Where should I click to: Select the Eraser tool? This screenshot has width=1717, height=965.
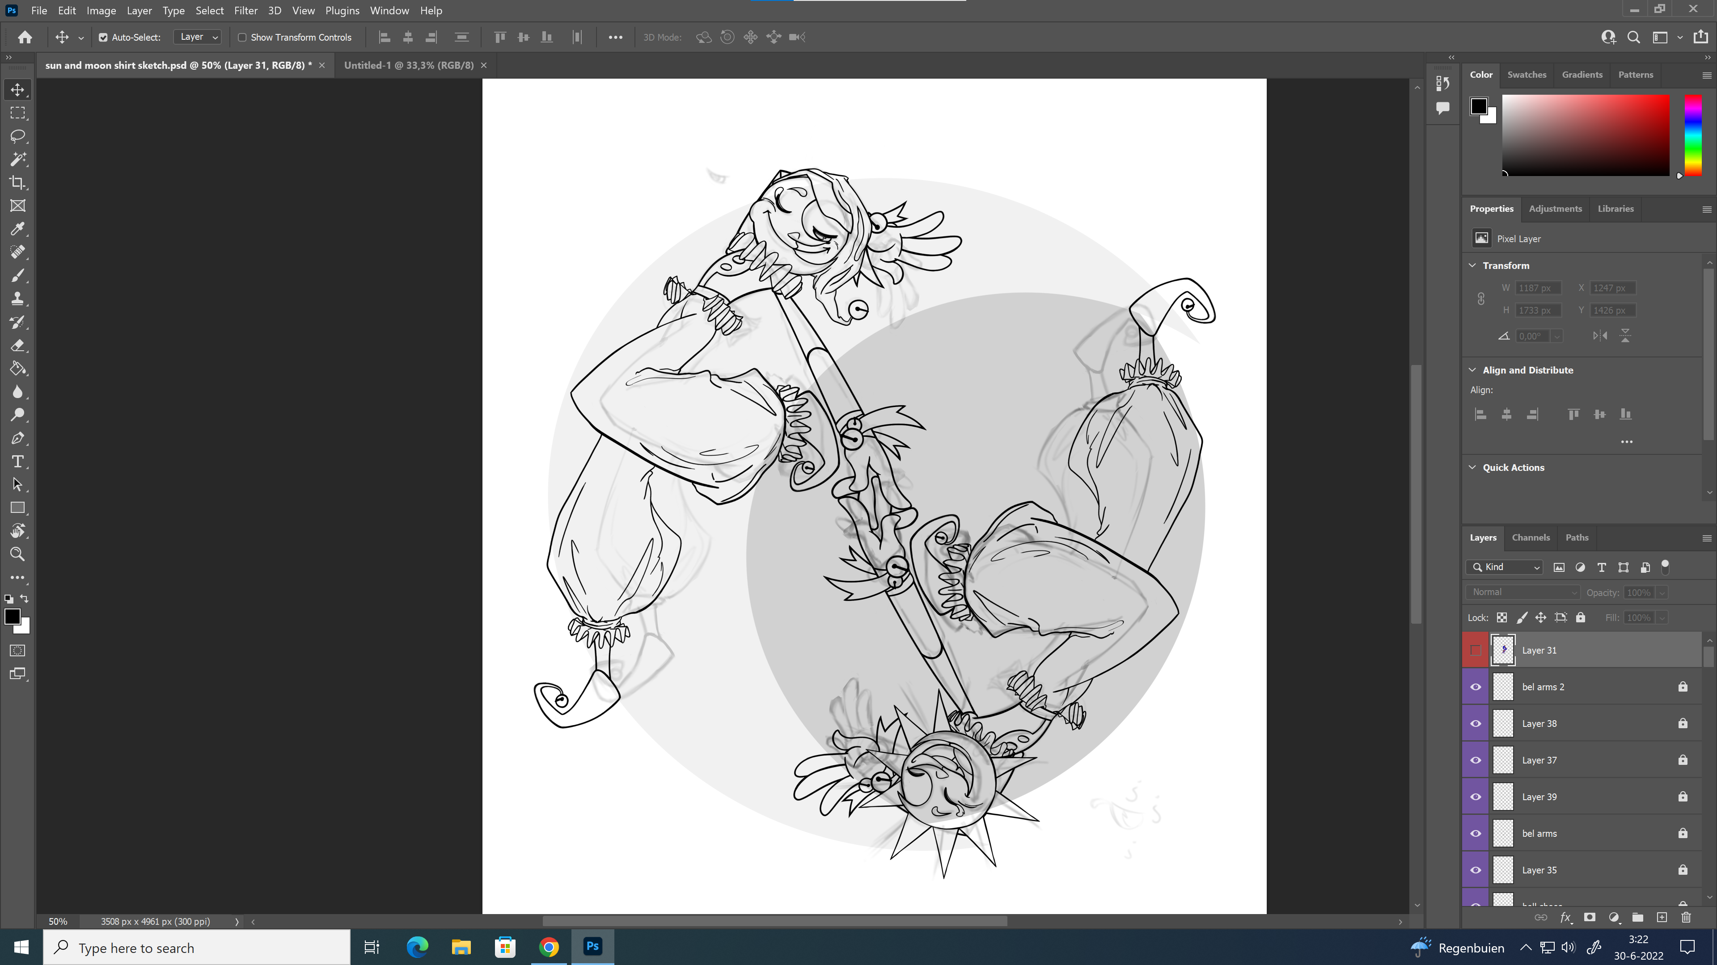pyautogui.click(x=18, y=346)
